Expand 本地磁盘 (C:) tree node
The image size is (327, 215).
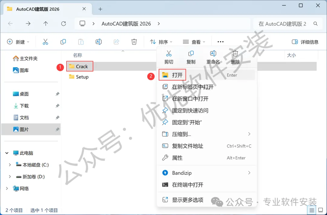(10, 165)
